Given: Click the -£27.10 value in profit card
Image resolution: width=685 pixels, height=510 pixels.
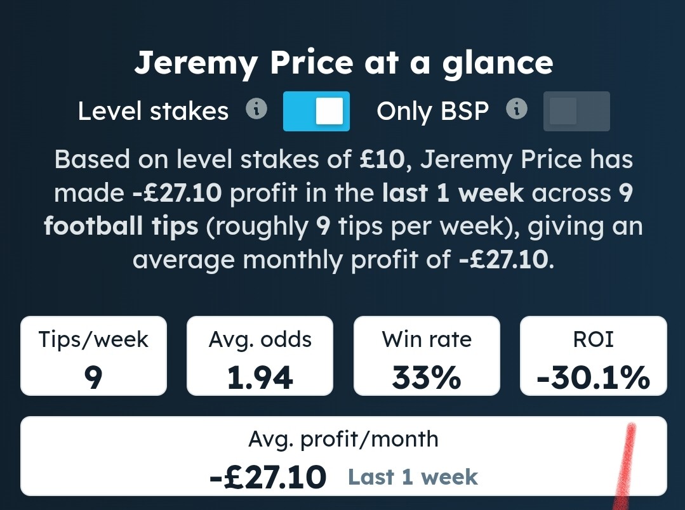Looking at the screenshot, I should tap(268, 477).
